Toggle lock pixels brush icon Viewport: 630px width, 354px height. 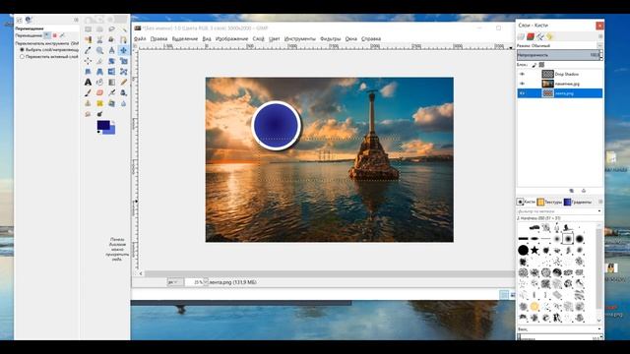(x=535, y=65)
